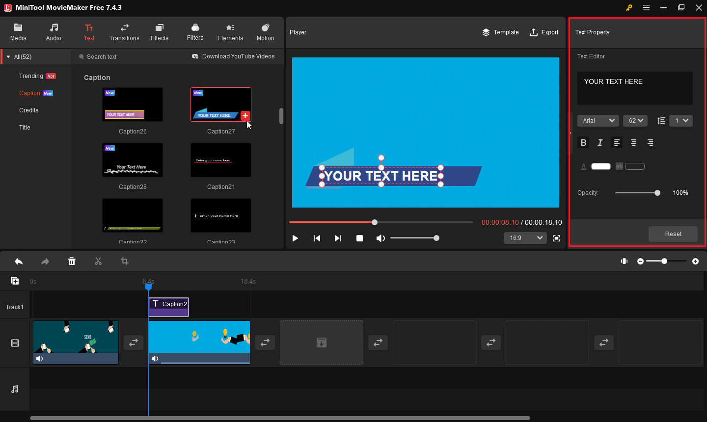Screen dimensions: 707x422
Task: Select the Title category
Action: [25, 128]
